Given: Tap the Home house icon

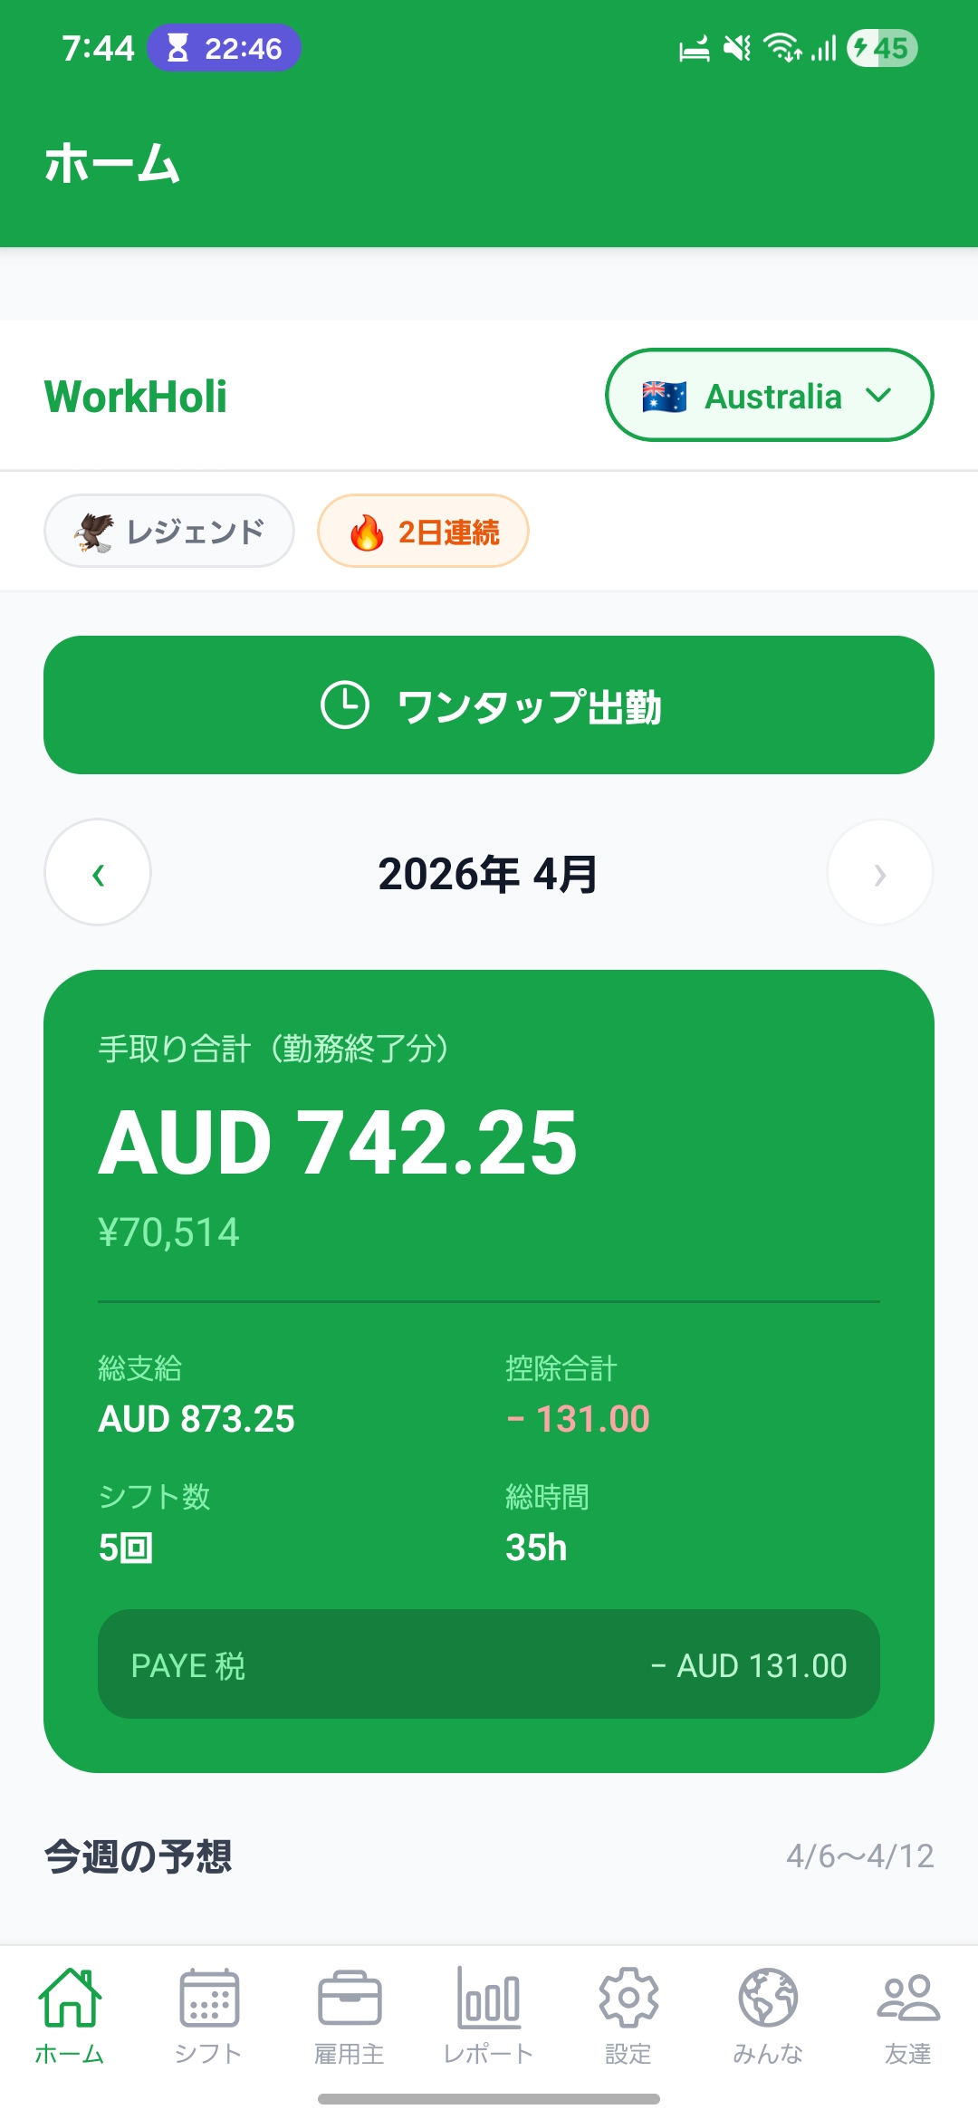Looking at the screenshot, I should [x=70, y=1998].
